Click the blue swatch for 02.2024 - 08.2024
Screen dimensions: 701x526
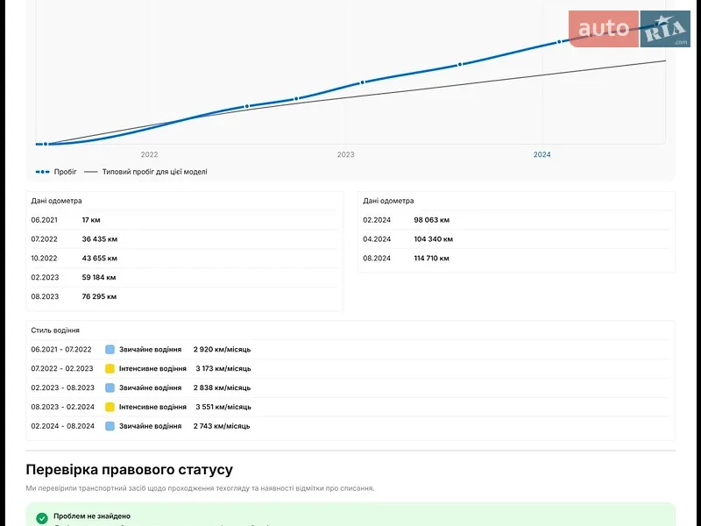click(x=110, y=426)
